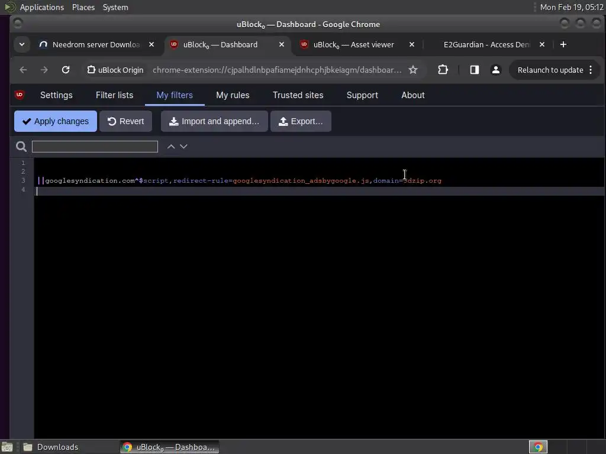
Task: Jump to next search match arrow
Action: tap(183, 147)
